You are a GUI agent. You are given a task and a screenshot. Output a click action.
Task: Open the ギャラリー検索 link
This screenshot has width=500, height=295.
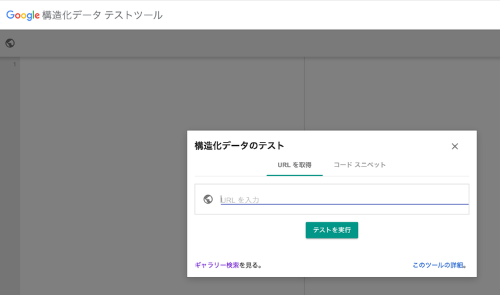(x=217, y=265)
